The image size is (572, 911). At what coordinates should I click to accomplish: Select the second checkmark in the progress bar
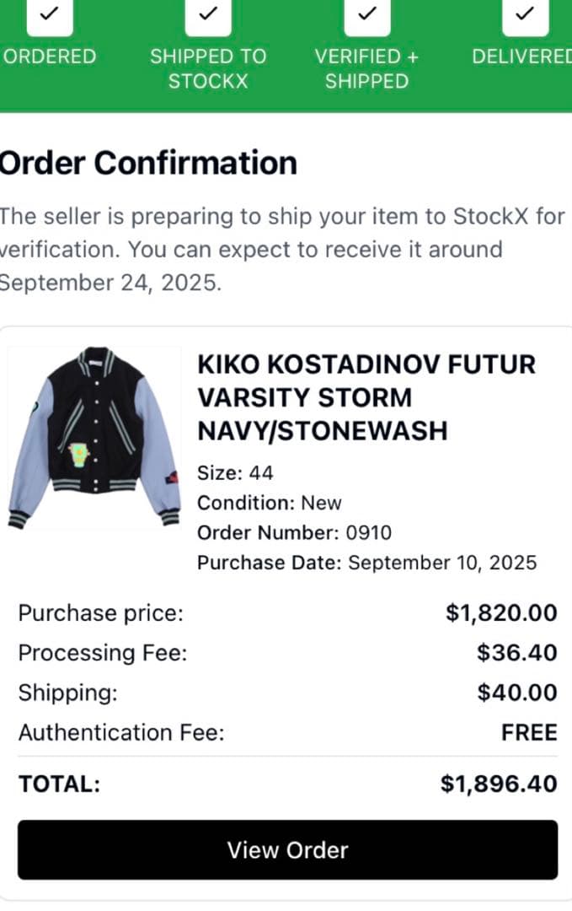(207, 15)
